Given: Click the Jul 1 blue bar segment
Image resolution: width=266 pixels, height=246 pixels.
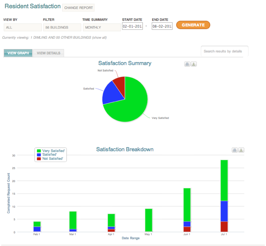Looking at the screenshot, I should tap(224, 211).
